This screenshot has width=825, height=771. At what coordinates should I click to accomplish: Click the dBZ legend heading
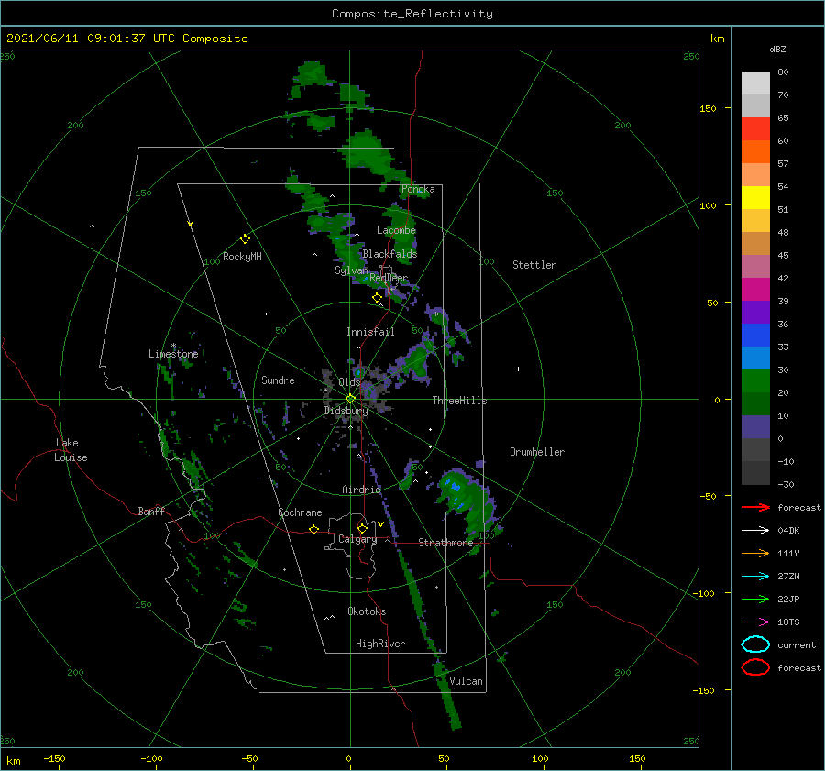click(x=777, y=50)
